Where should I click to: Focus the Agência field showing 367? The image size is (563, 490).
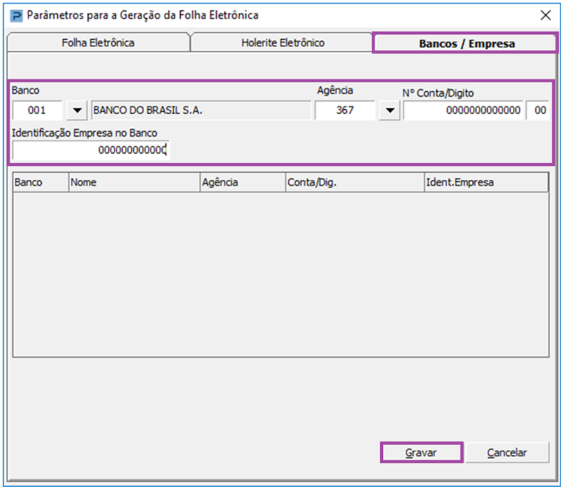pyautogui.click(x=344, y=110)
